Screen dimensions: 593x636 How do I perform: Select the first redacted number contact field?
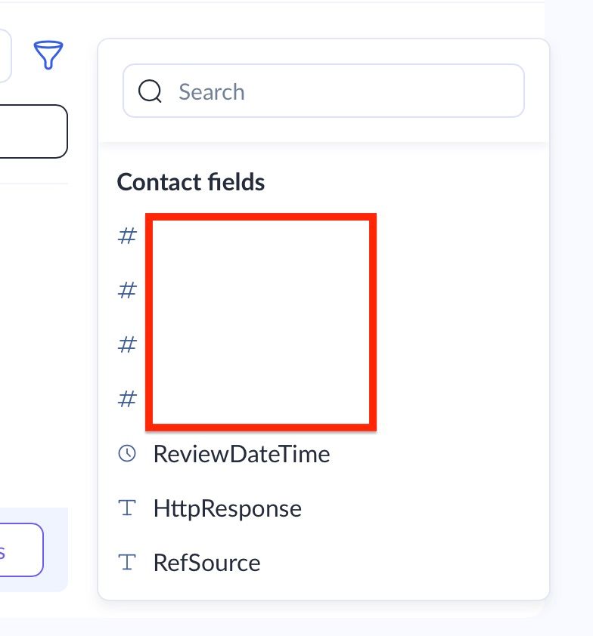261,236
